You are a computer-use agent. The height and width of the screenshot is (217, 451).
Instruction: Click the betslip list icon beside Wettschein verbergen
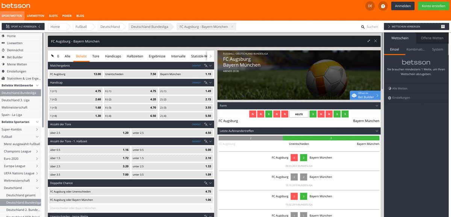[x=443, y=27]
